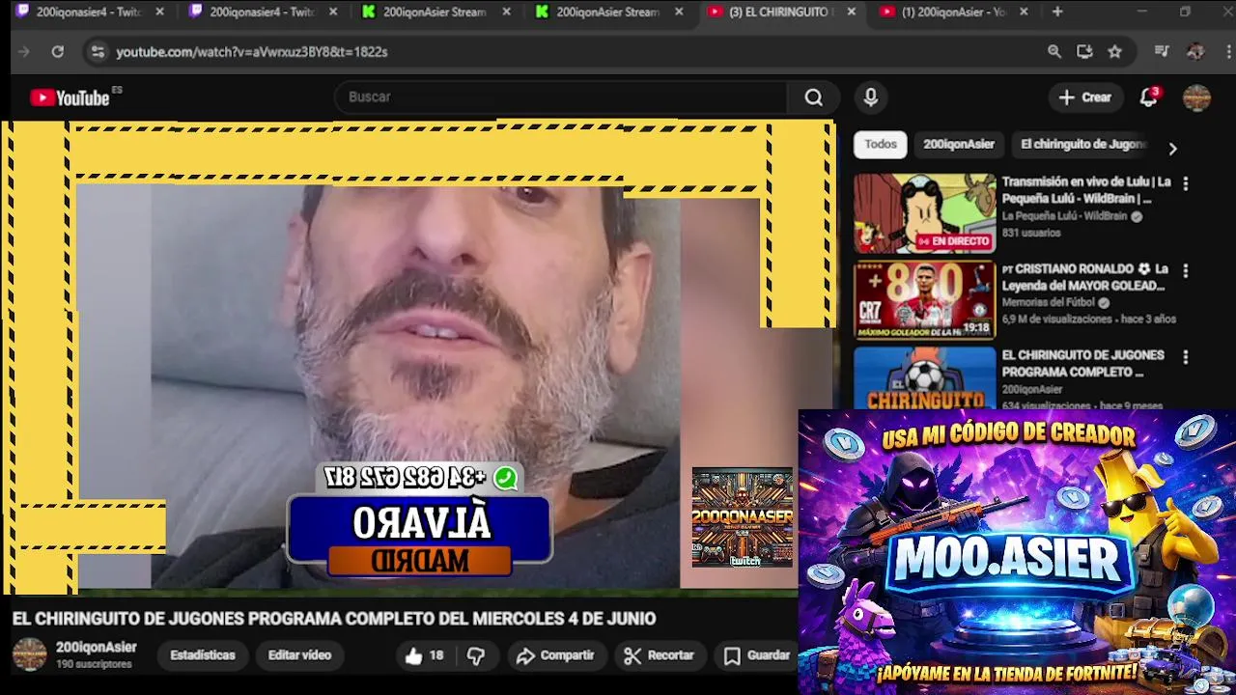The image size is (1236, 695).
Task: Click La Pequeña Lulú - WildBrain channel name
Action: [x=1064, y=216]
